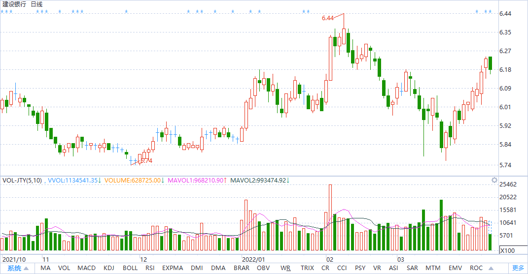Viewport: 528px width, 274px height.
Task: Click the 5.74 low price annotation
Action: [x=146, y=161]
